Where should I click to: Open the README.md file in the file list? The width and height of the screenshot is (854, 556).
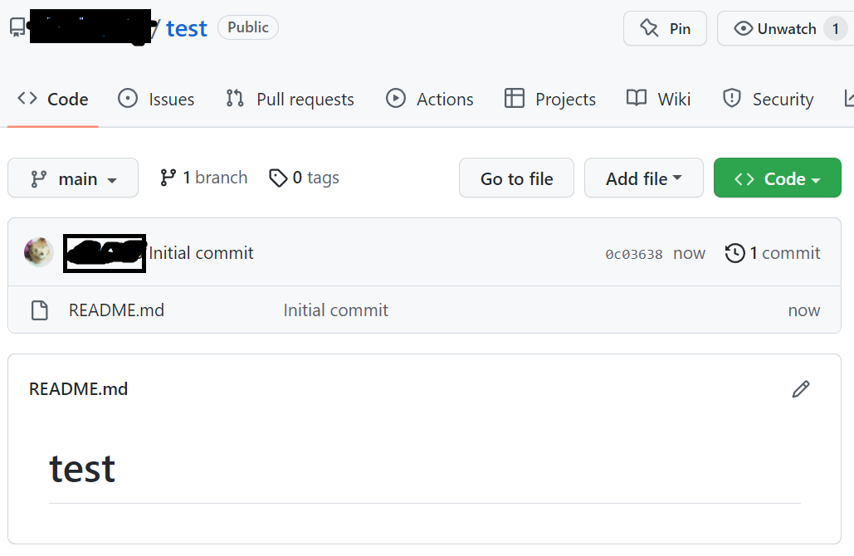coord(116,310)
